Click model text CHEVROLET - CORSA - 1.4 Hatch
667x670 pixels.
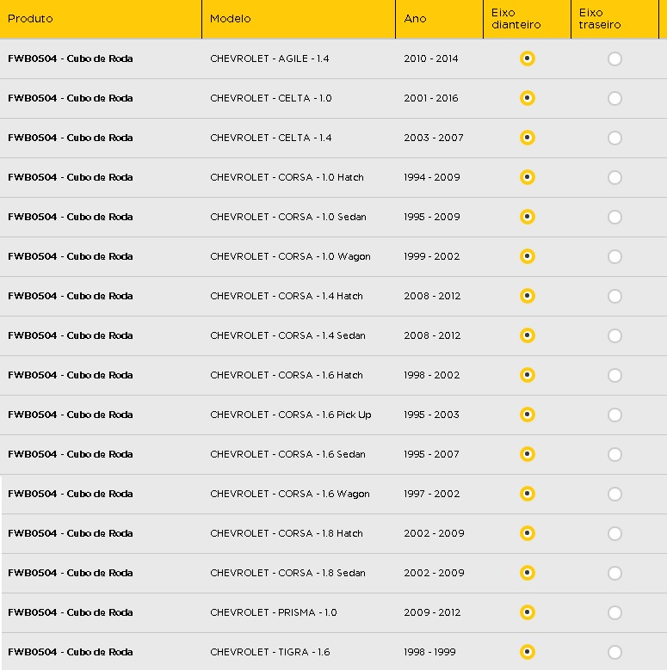[287, 296]
